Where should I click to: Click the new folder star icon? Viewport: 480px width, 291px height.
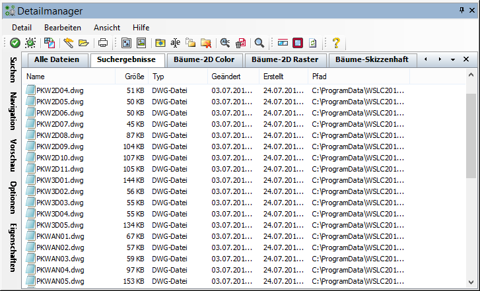[160, 43]
